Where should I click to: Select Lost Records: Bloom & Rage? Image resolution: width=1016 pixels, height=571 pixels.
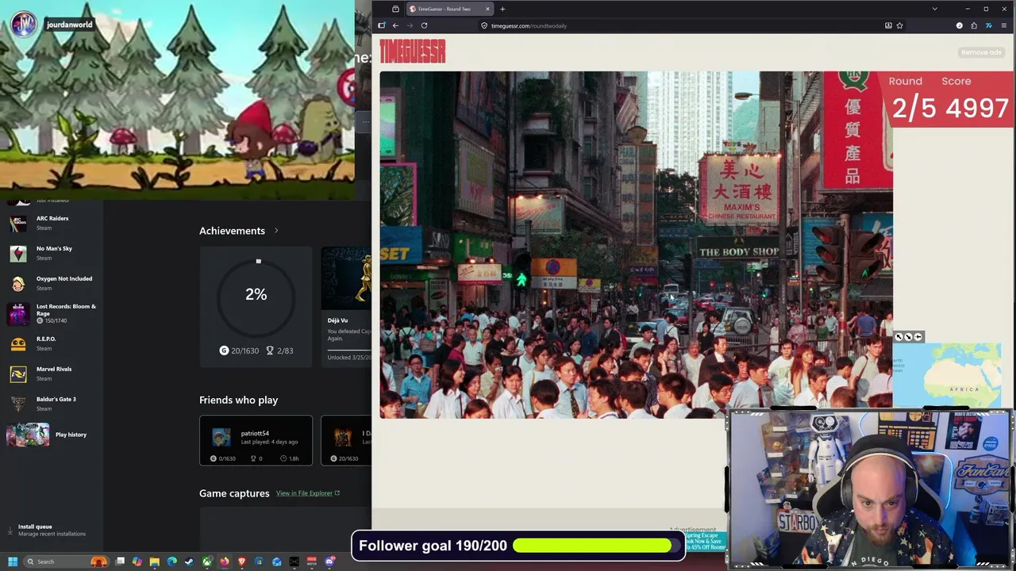click(52, 313)
